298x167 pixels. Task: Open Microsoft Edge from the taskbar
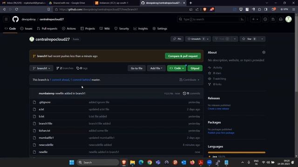141,162
